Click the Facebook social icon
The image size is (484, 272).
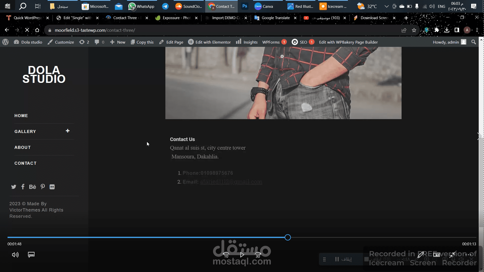click(x=23, y=187)
